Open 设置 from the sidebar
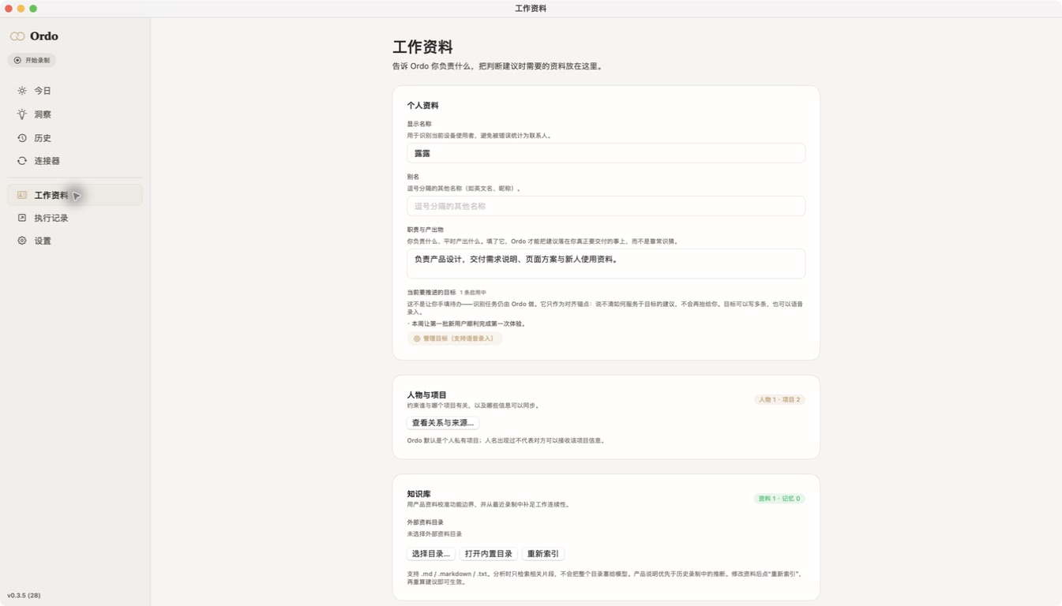The height and width of the screenshot is (606, 1062). [75, 241]
